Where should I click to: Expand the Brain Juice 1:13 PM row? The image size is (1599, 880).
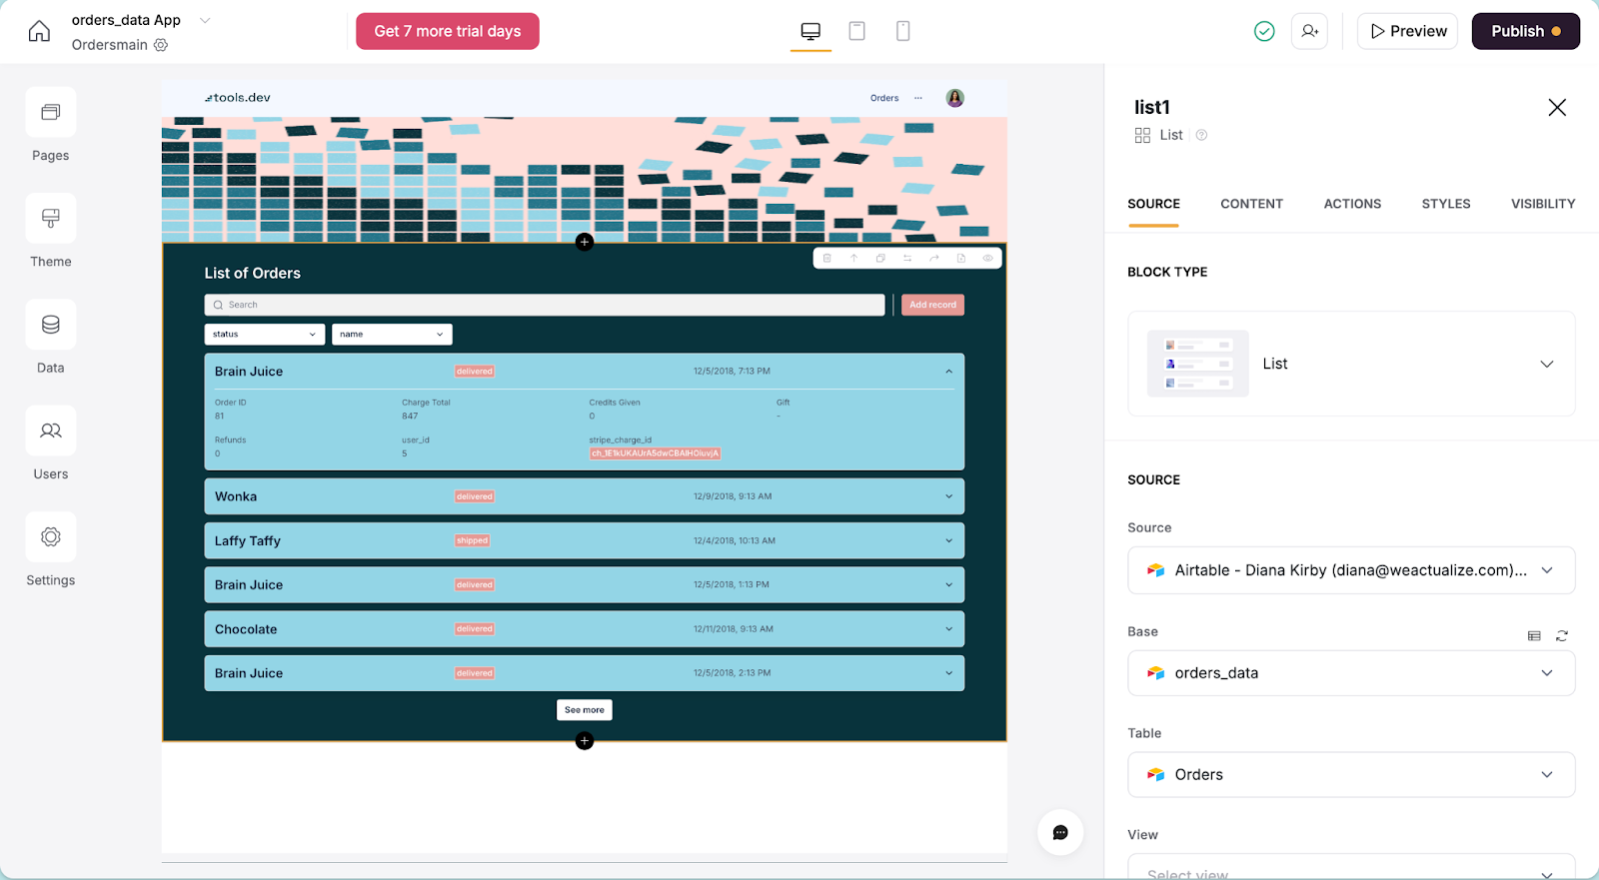[x=948, y=584]
